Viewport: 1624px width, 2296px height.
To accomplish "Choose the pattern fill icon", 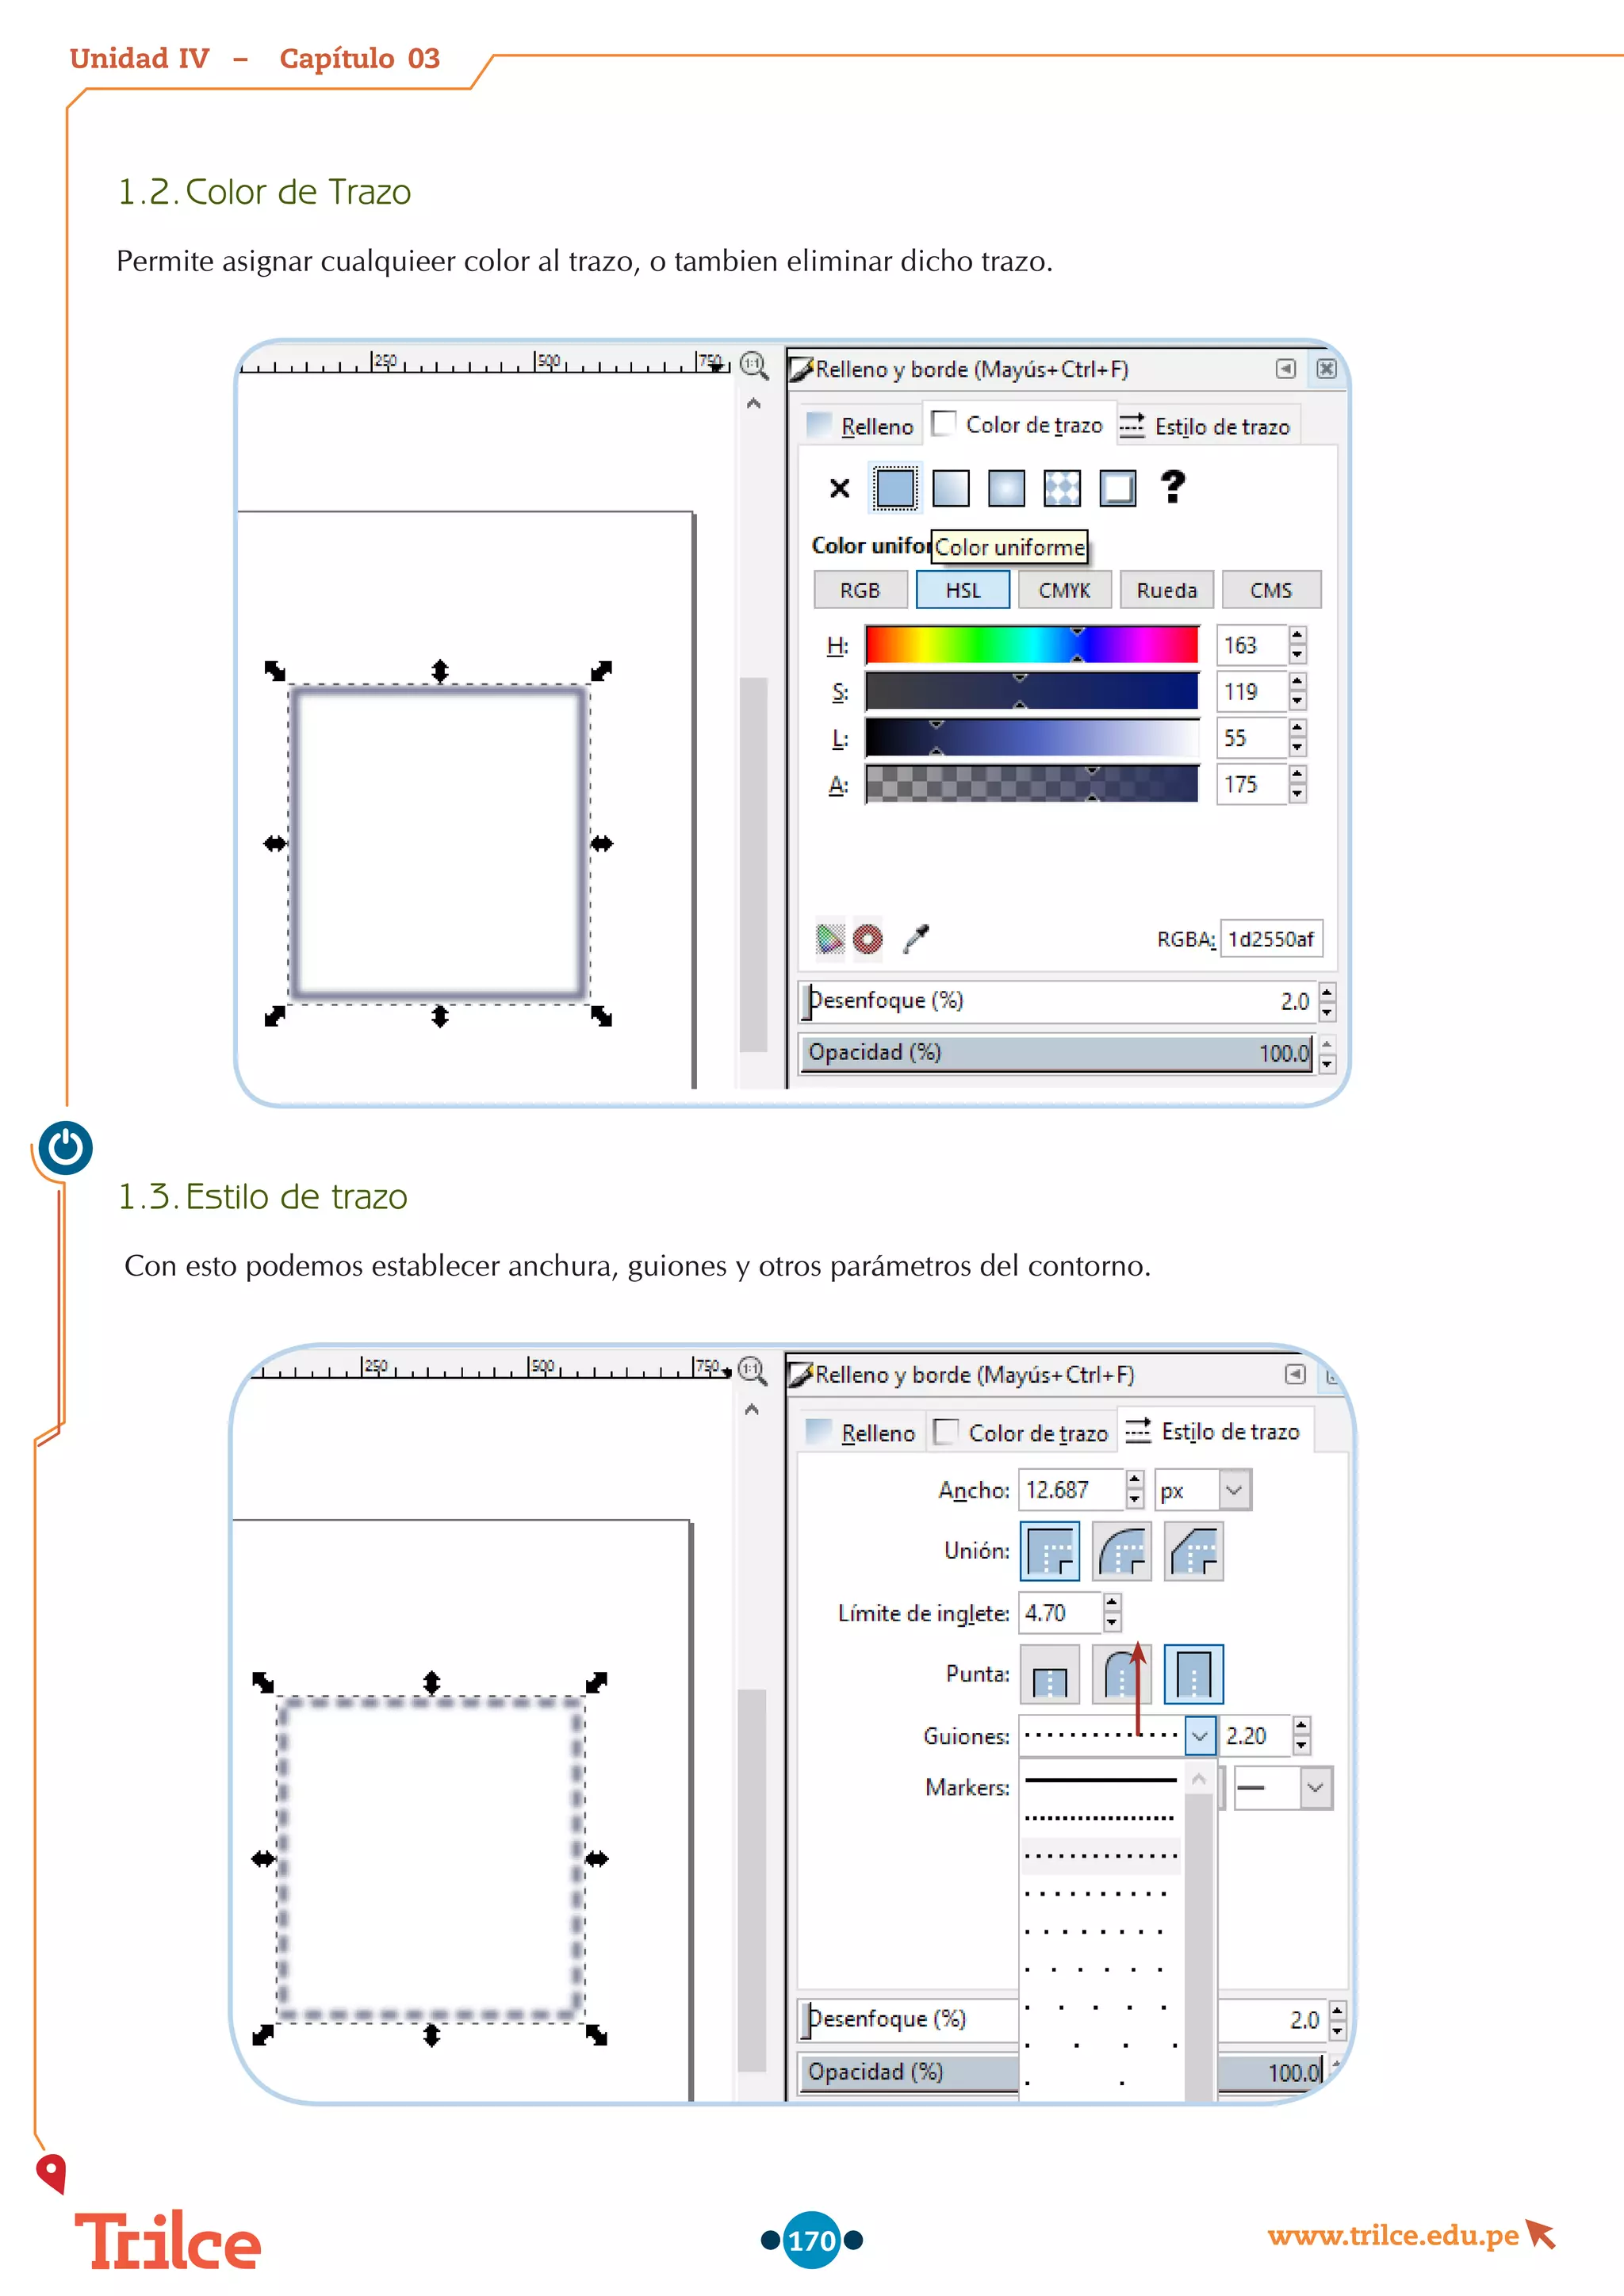I will coord(1062,488).
